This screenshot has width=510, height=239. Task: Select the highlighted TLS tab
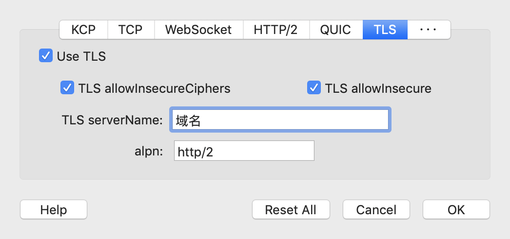click(x=385, y=30)
